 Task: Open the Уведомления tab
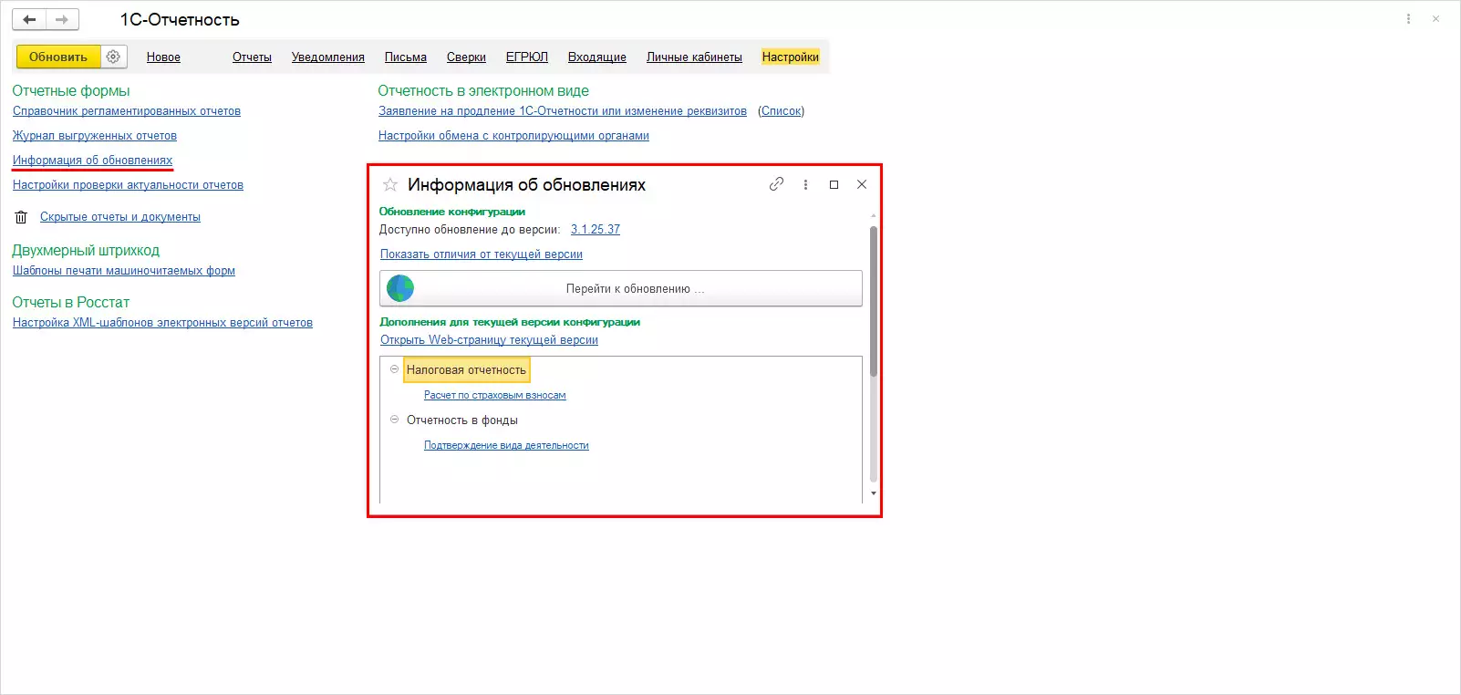pyautogui.click(x=328, y=57)
